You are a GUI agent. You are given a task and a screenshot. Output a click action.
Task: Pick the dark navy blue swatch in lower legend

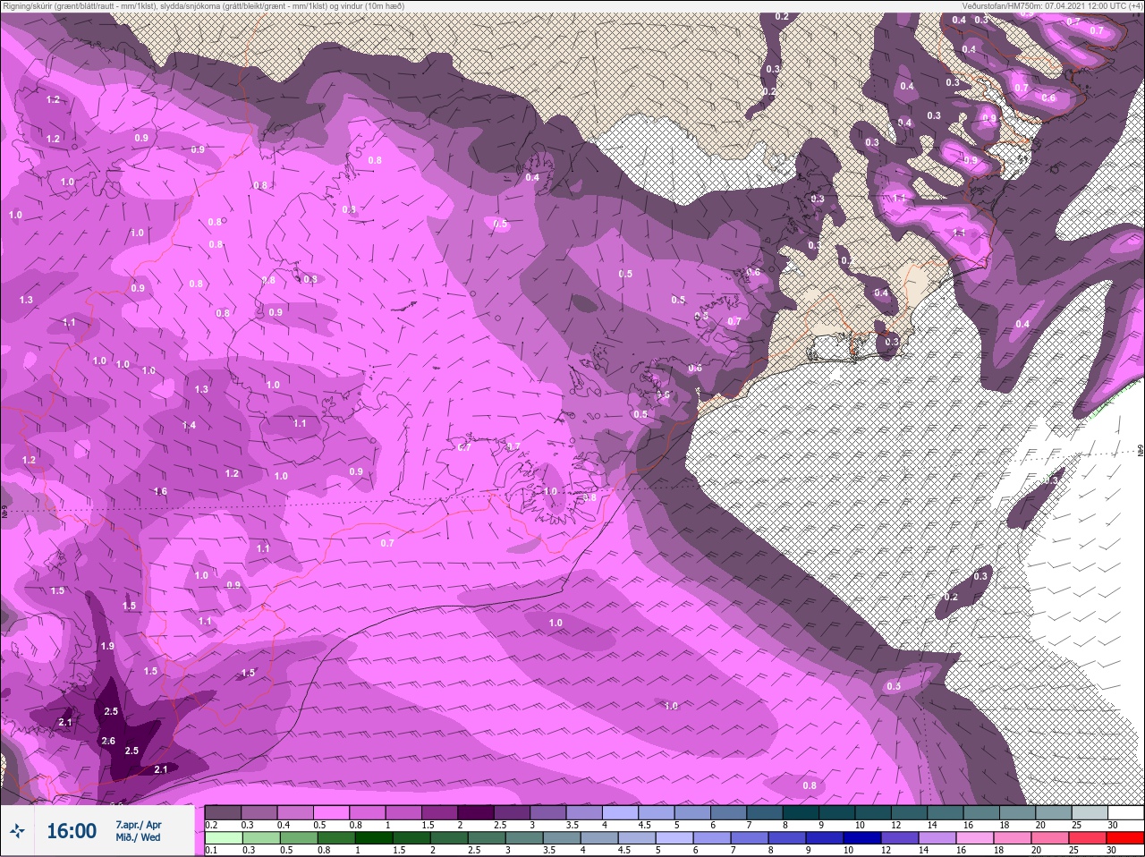click(x=861, y=837)
